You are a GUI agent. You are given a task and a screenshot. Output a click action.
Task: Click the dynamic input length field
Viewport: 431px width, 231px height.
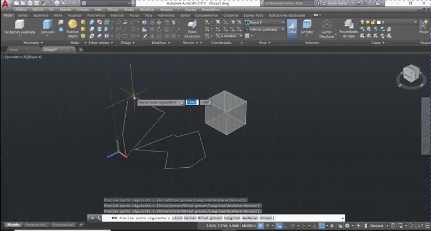tap(192, 102)
